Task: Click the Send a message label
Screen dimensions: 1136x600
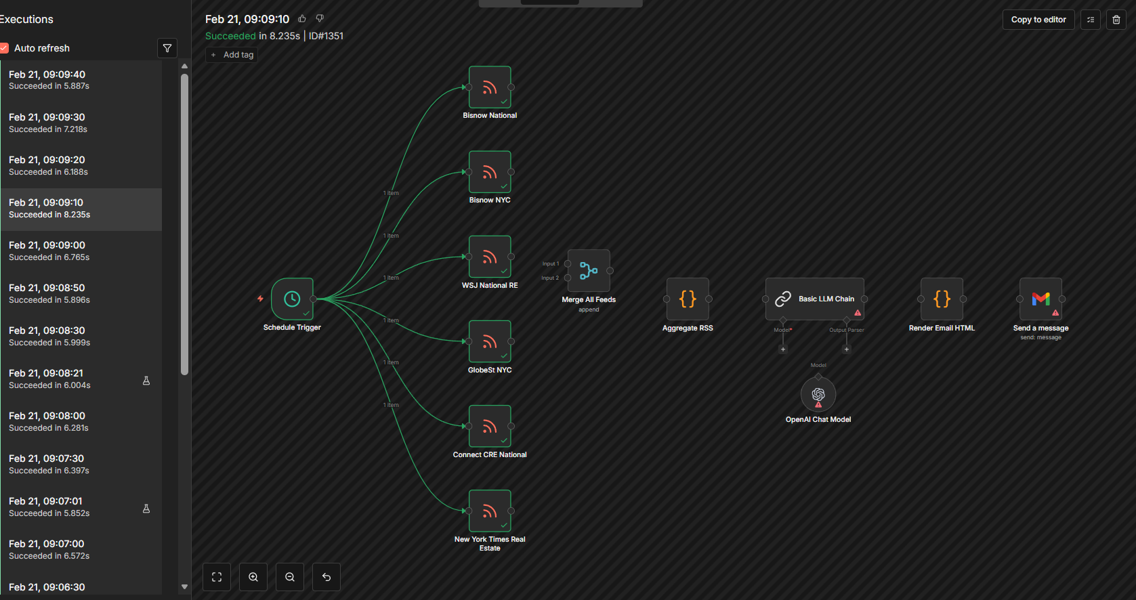Action: click(1040, 328)
